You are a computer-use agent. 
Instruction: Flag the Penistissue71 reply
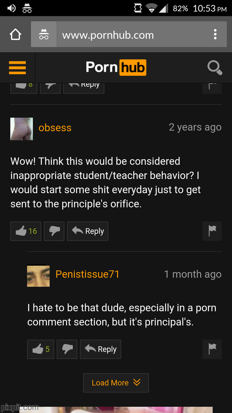point(212,349)
